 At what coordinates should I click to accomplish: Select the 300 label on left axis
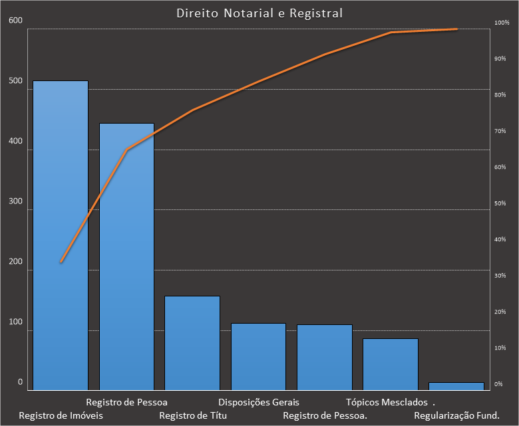tap(15, 201)
